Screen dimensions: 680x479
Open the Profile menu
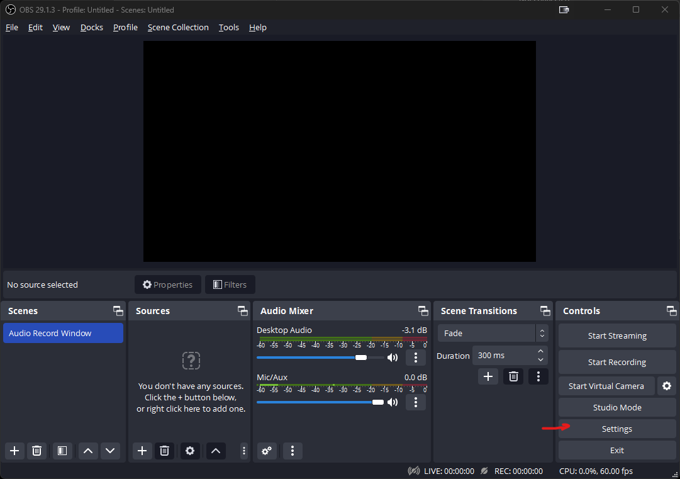125,27
